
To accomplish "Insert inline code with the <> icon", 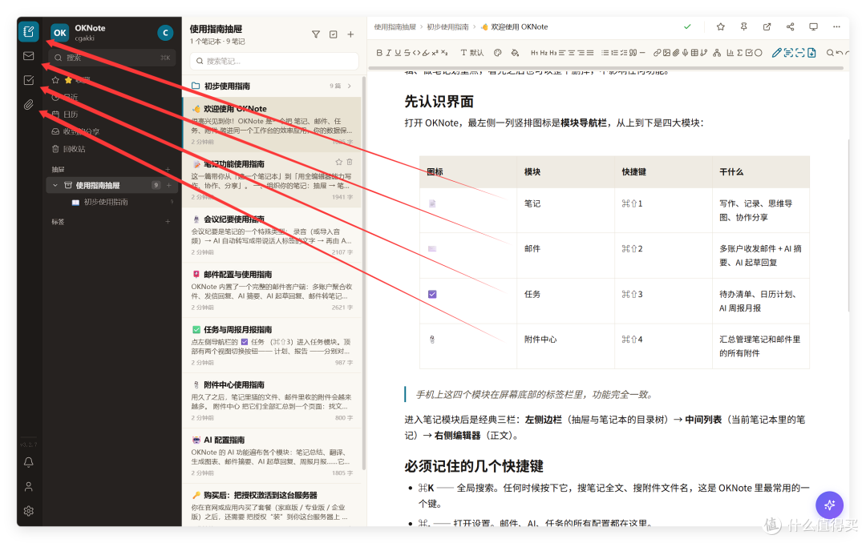I will [416, 53].
